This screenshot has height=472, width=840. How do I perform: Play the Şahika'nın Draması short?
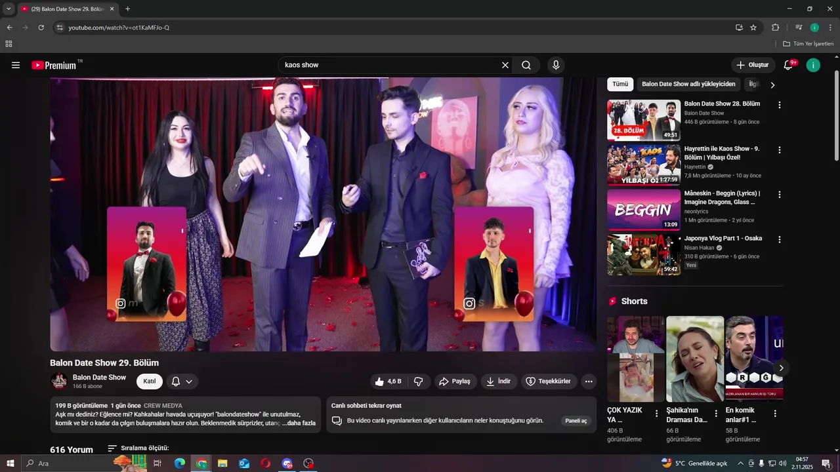pyautogui.click(x=695, y=359)
